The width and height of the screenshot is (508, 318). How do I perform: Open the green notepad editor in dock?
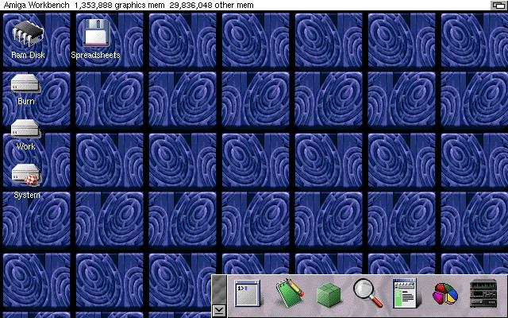pos(289,293)
